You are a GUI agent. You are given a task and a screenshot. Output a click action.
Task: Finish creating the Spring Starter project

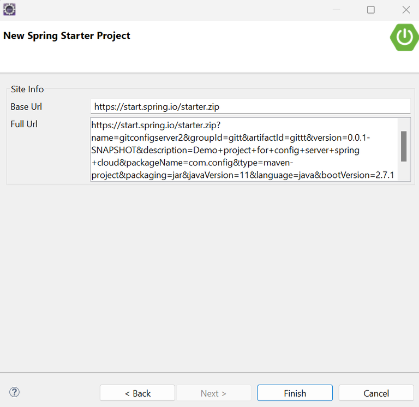coord(295,393)
